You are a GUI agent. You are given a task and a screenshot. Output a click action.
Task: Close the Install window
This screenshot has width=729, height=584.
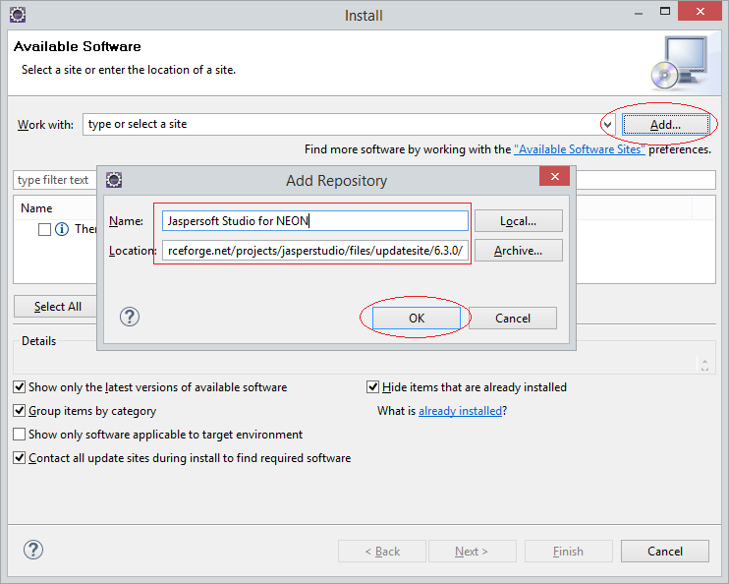(x=700, y=12)
